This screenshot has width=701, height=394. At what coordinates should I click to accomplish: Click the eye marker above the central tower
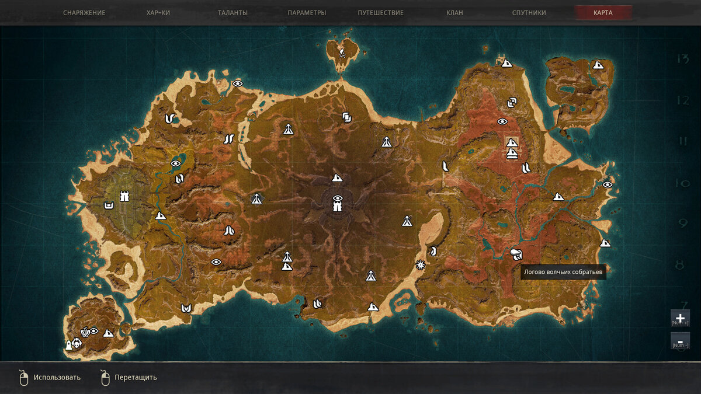pos(337,198)
